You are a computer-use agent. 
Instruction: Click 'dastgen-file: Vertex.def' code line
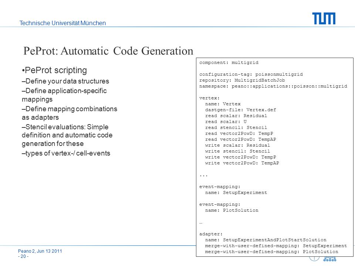(241, 110)
